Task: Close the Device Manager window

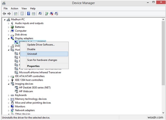Action: [x=161, y=2]
